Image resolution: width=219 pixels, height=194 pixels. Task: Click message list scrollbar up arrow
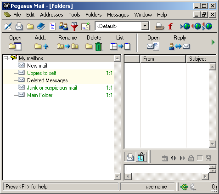213,67
